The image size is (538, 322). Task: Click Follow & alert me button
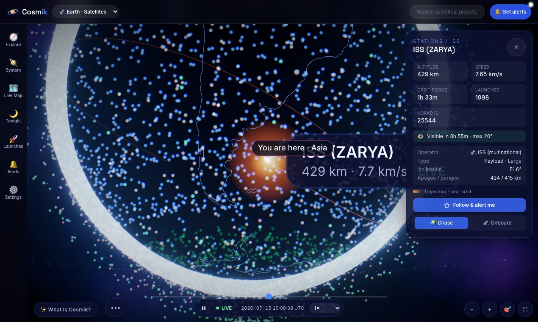[469, 205]
